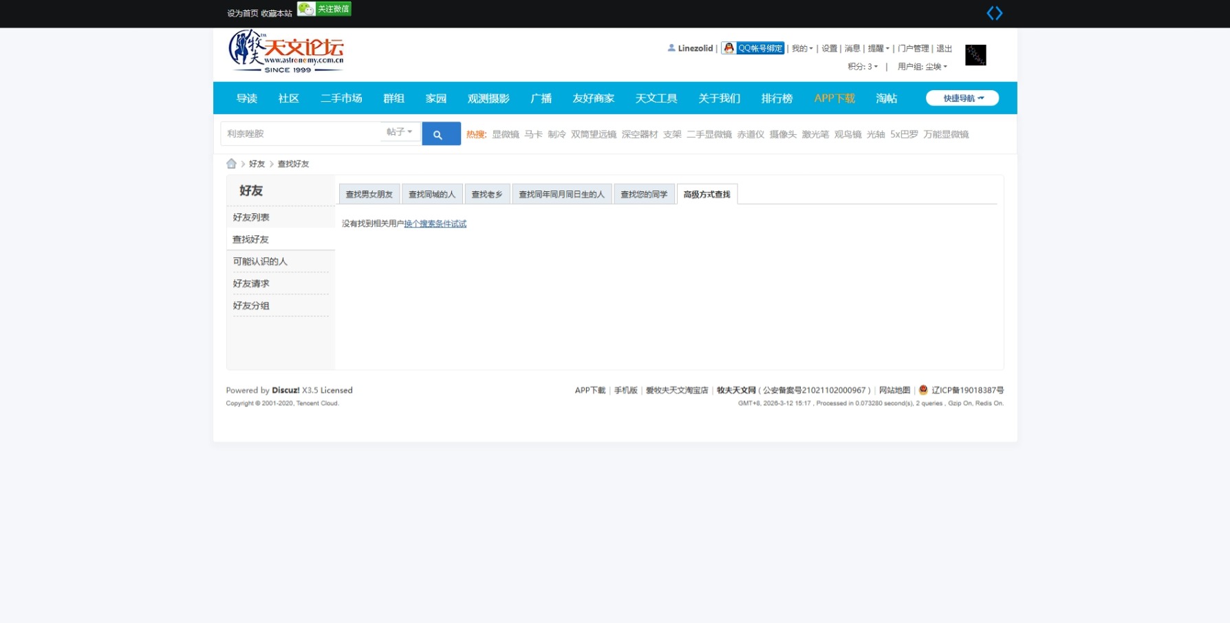Click the magnifier search button
Image resolution: width=1230 pixels, height=623 pixels.
[440, 133]
